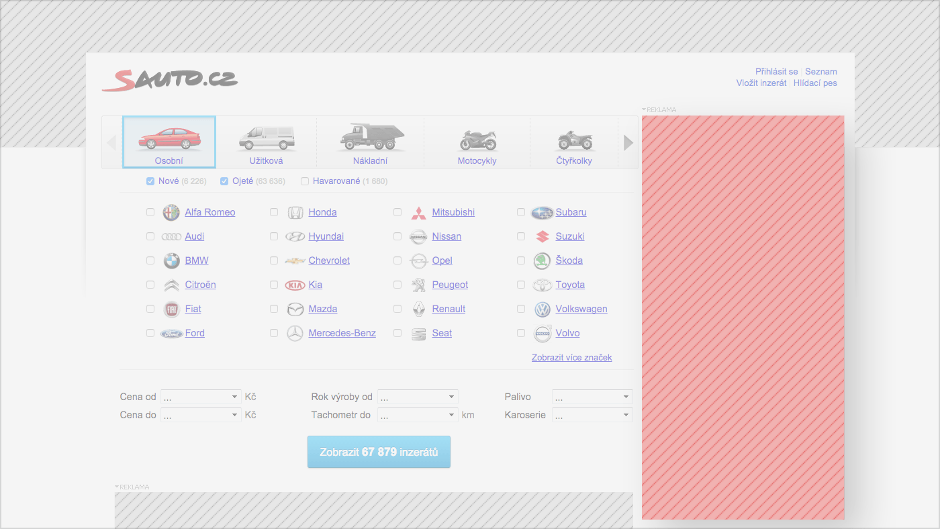Tick the Opel checkbox

397,260
